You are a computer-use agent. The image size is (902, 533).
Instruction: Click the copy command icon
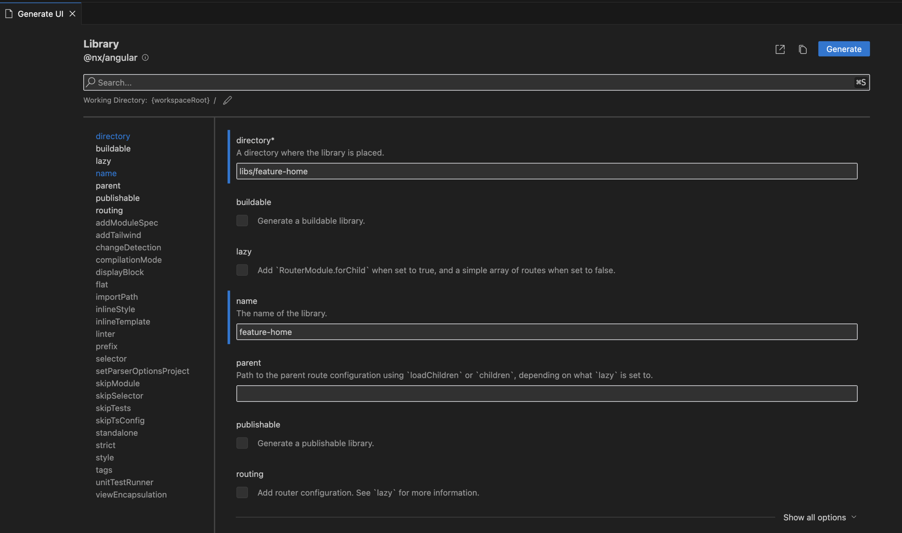point(802,49)
